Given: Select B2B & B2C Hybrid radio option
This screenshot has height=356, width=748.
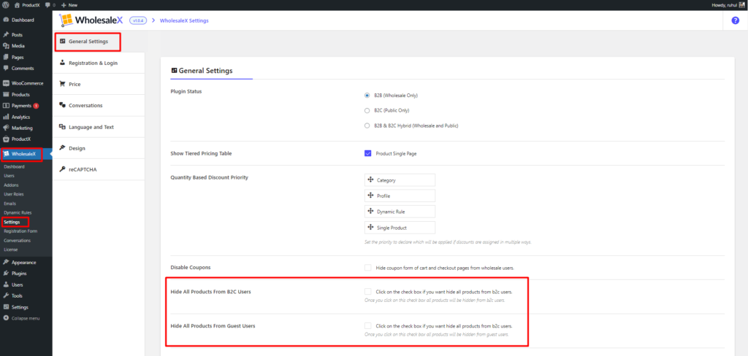Looking at the screenshot, I should 367,125.
